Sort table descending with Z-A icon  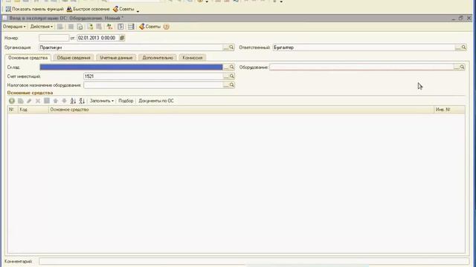(x=82, y=101)
